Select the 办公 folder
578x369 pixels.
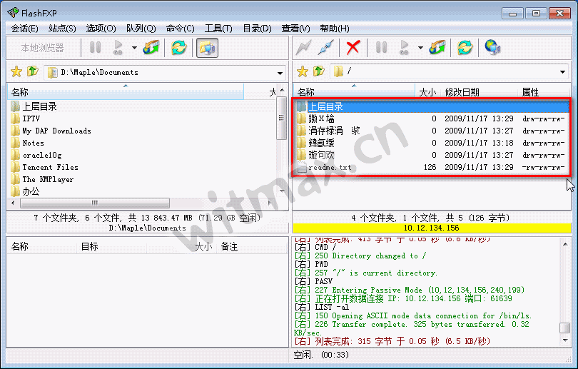tap(25, 191)
